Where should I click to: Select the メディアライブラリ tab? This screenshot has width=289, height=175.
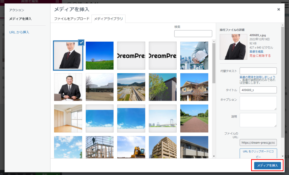click(x=108, y=19)
